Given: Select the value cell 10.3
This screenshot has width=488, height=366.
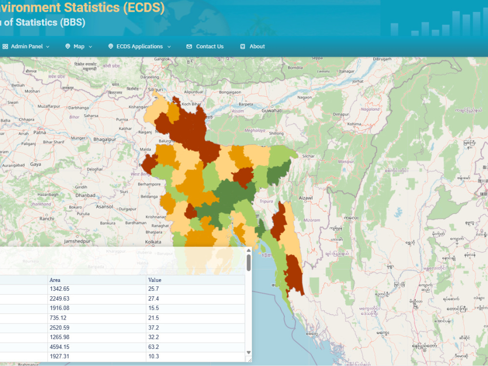Looking at the screenshot, I should coord(196,356).
